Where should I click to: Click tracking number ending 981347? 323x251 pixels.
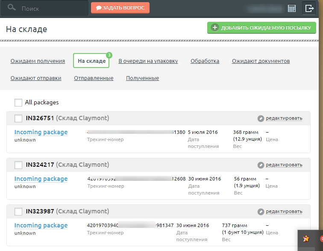click(x=130, y=225)
